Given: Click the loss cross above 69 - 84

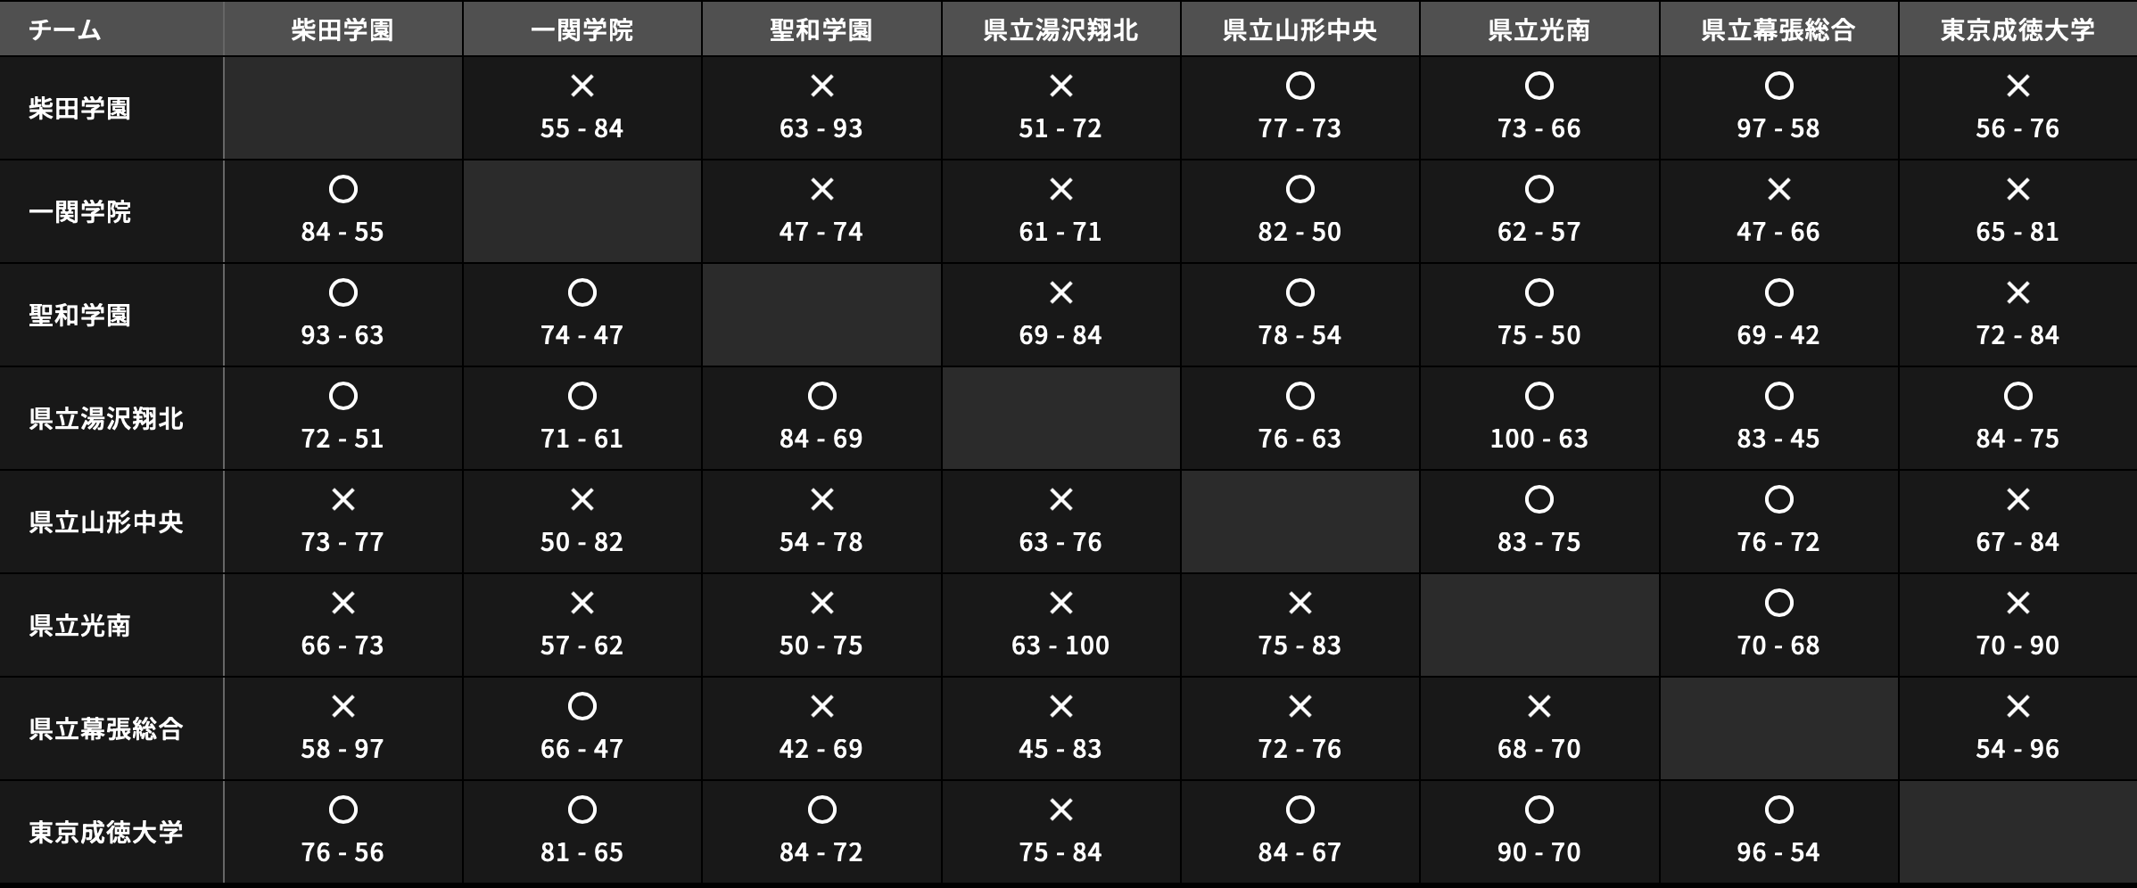Looking at the screenshot, I should (1060, 292).
